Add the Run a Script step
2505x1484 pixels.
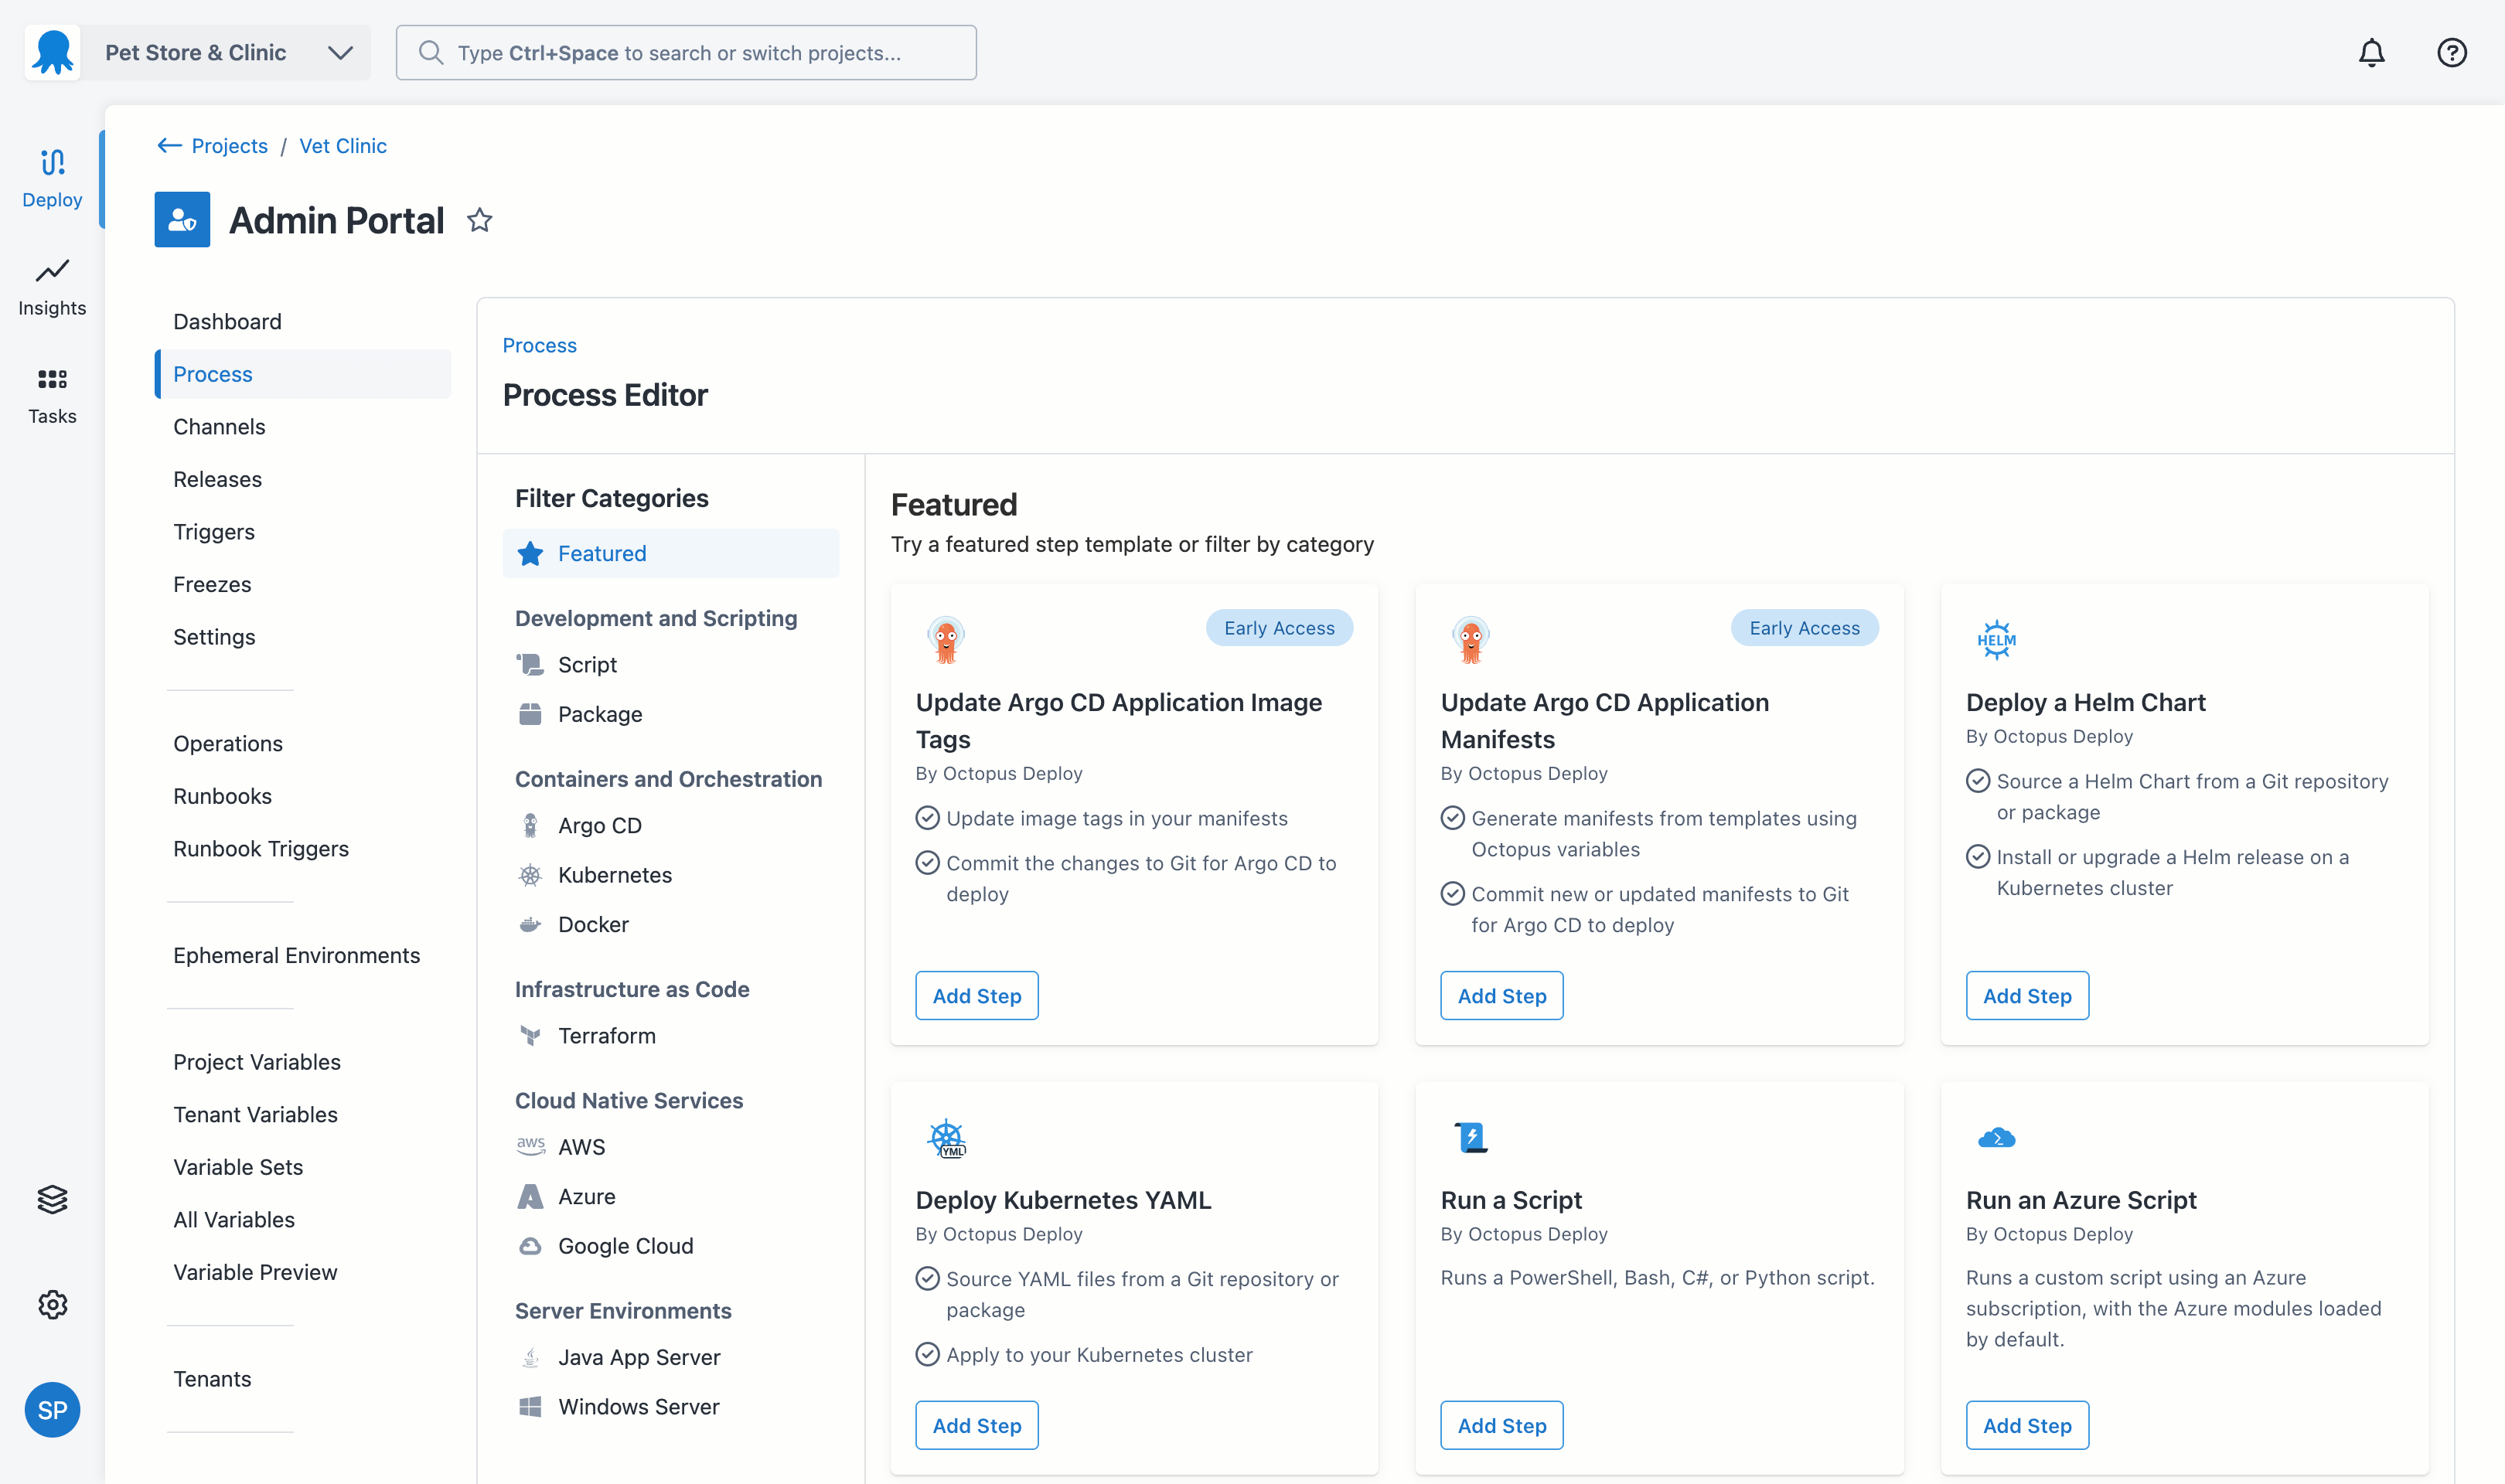[x=1501, y=1425]
